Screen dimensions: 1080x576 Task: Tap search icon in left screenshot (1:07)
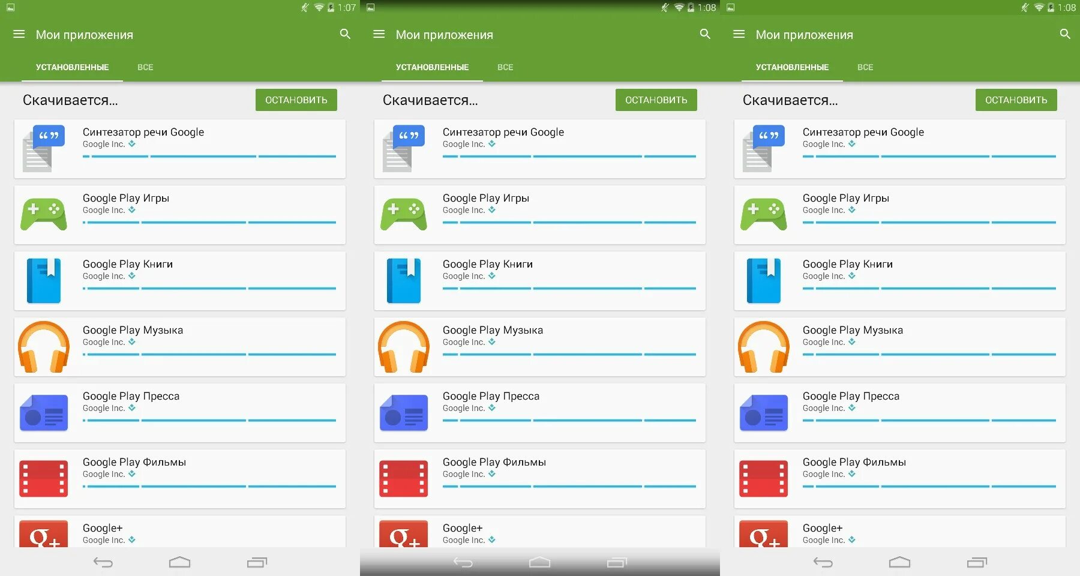click(x=345, y=34)
